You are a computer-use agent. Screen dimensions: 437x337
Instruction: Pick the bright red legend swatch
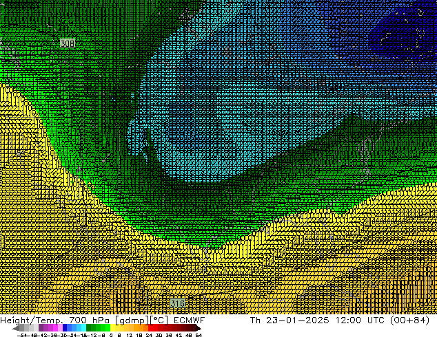[x=150, y=328]
